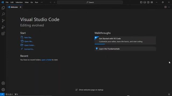Click the ports forwarded indicator in status bar

tap(16, 94)
